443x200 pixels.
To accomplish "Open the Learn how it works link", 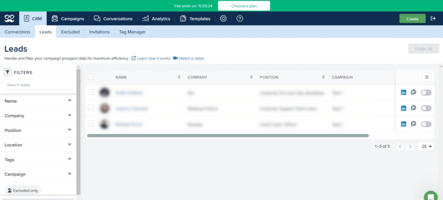I will tap(151, 58).
